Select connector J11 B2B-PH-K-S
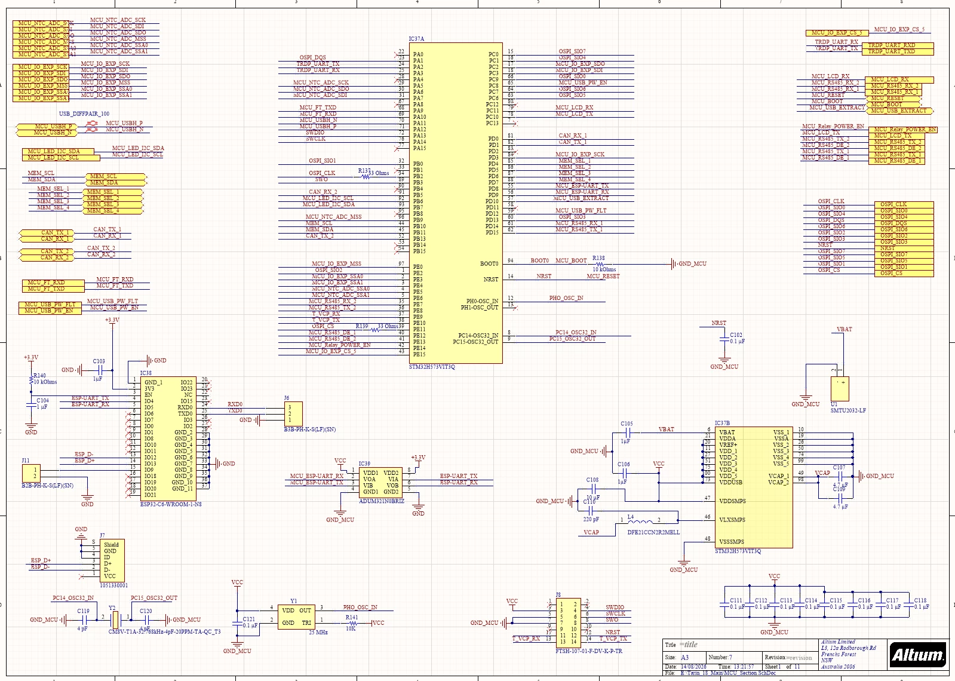The width and height of the screenshot is (955, 681). [x=31, y=473]
